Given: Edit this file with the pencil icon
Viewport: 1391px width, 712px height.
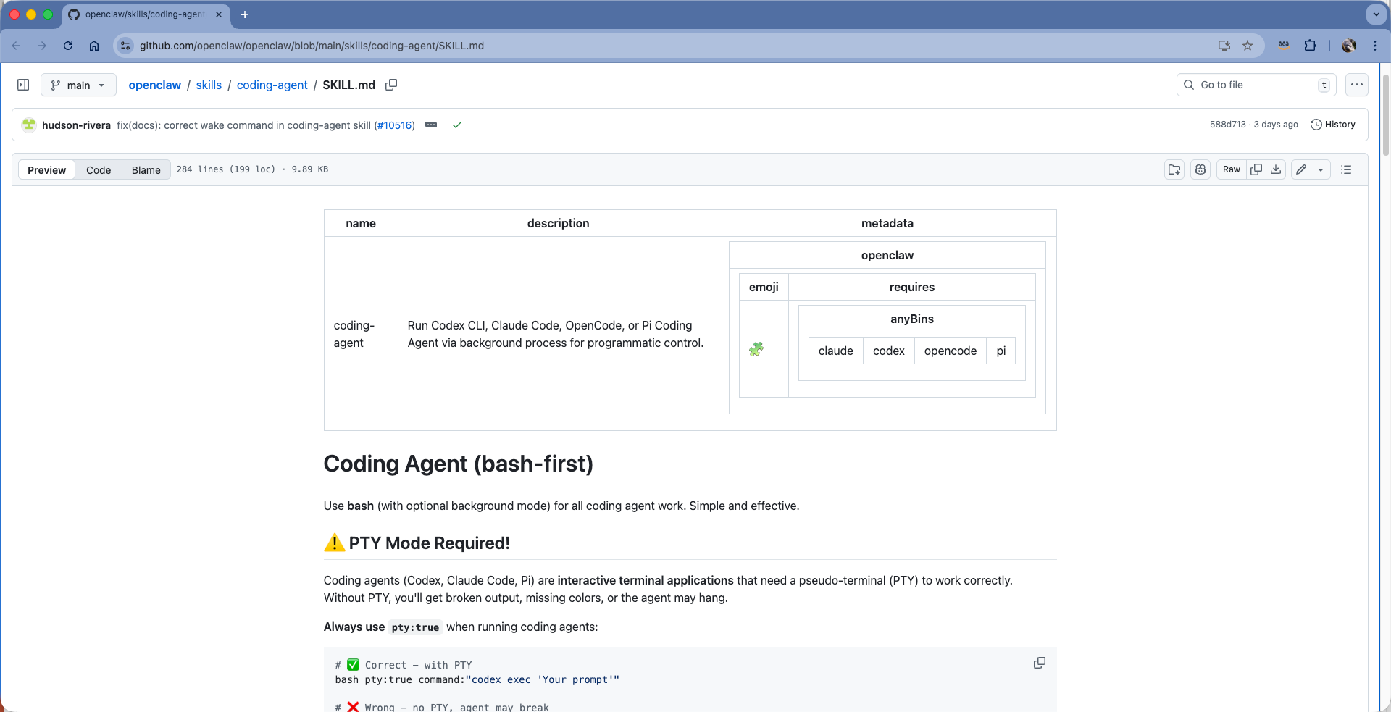Looking at the screenshot, I should (1301, 169).
